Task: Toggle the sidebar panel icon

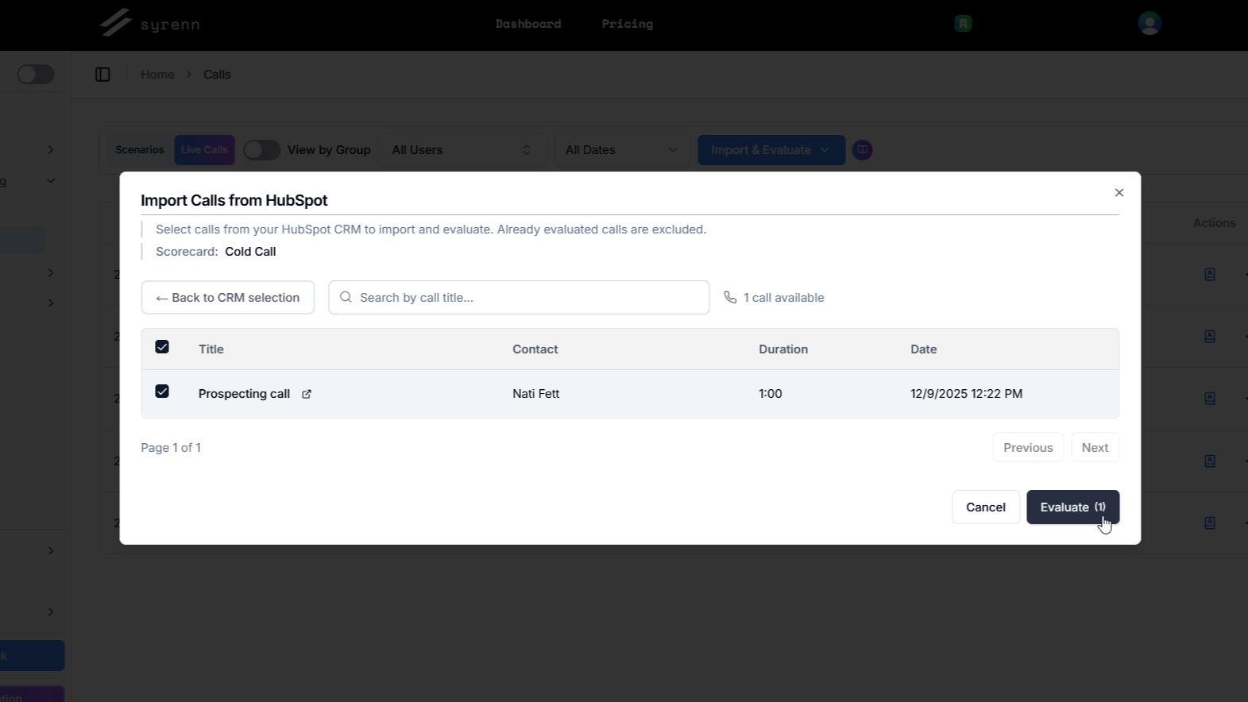Action: pyautogui.click(x=102, y=74)
